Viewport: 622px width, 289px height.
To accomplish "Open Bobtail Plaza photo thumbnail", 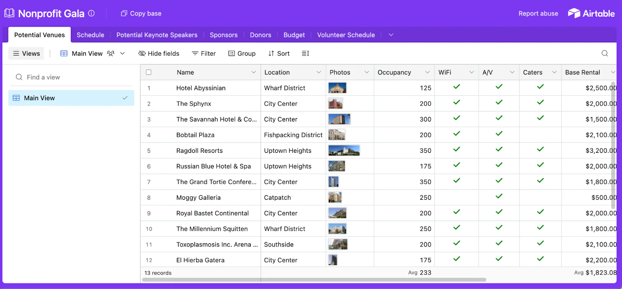I will pyautogui.click(x=337, y=135).
